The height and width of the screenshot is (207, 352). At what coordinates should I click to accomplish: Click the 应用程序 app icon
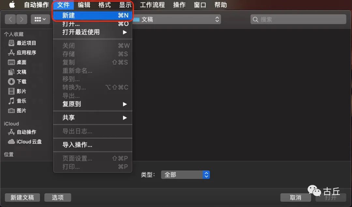[x=11, y=52]
